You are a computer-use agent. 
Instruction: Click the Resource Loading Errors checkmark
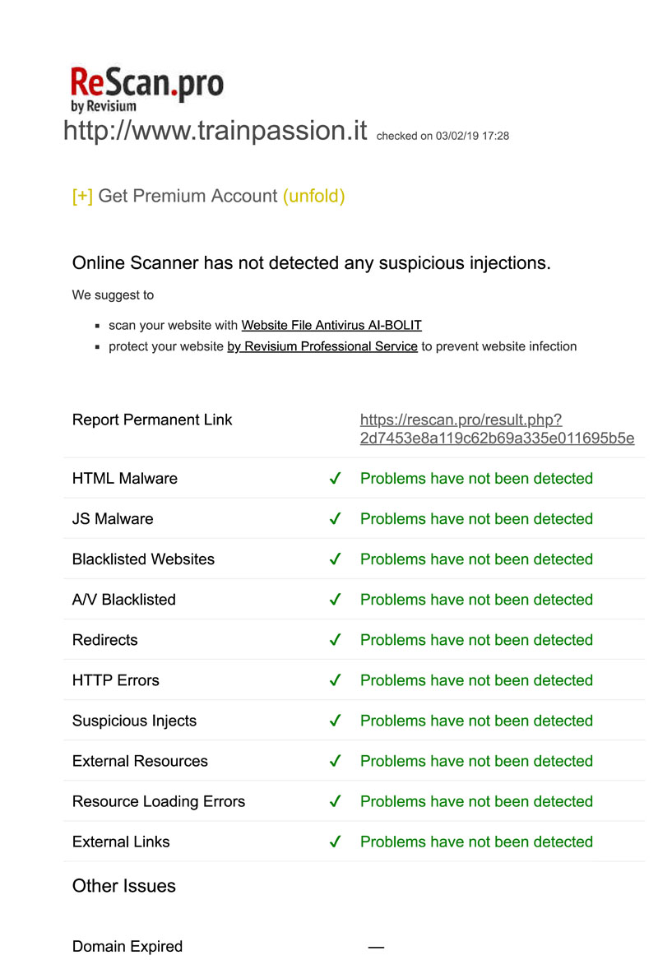tap(335, 801)
